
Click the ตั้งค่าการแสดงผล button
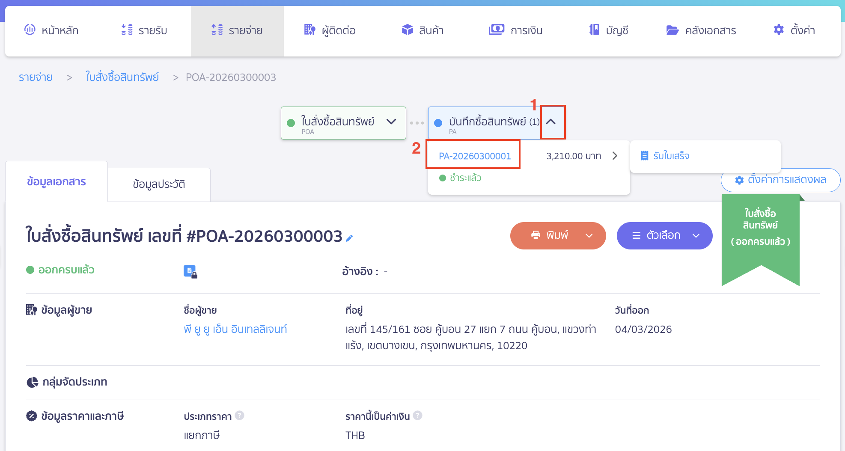(x=780, y=180)
